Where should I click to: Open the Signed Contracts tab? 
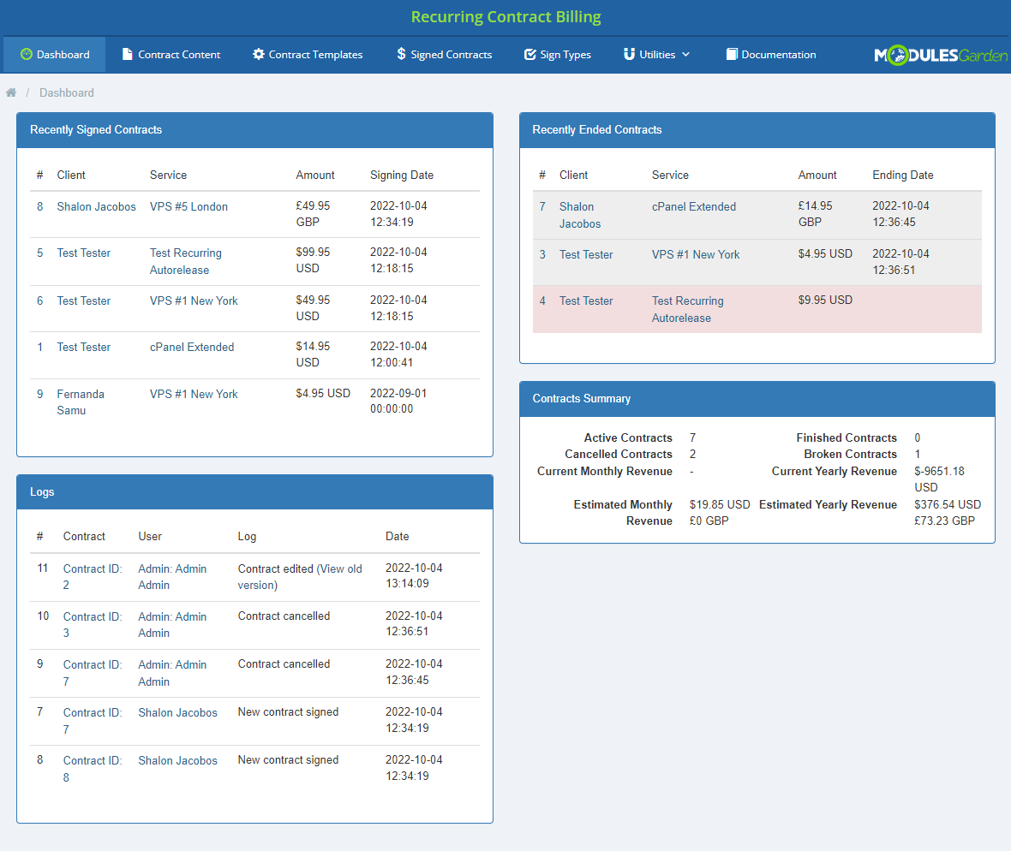[451, 55]
